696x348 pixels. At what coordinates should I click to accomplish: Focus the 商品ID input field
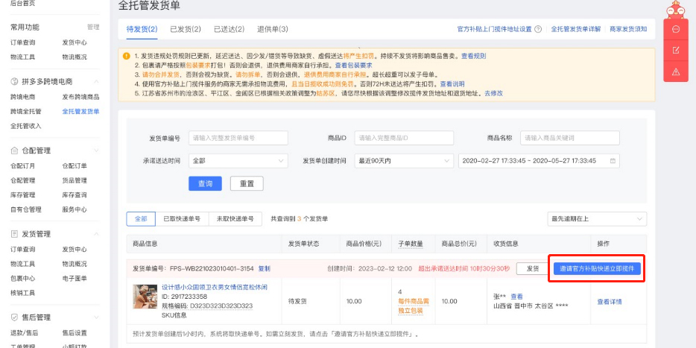coord(404,138)
